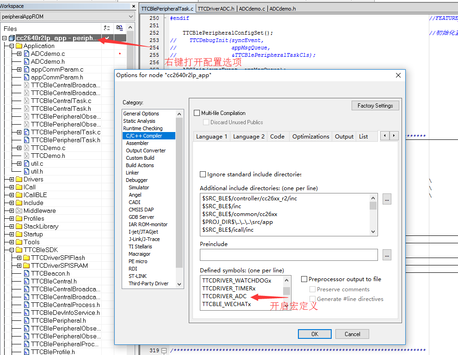This screenshot has height=355, width=458.
Task: Enable Multi-file Compilation checkbox
Action: 197,113
